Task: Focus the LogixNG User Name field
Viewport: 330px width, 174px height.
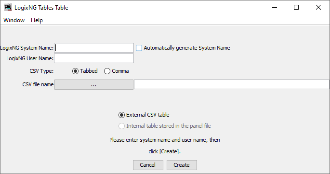Action: click(94, 58)
